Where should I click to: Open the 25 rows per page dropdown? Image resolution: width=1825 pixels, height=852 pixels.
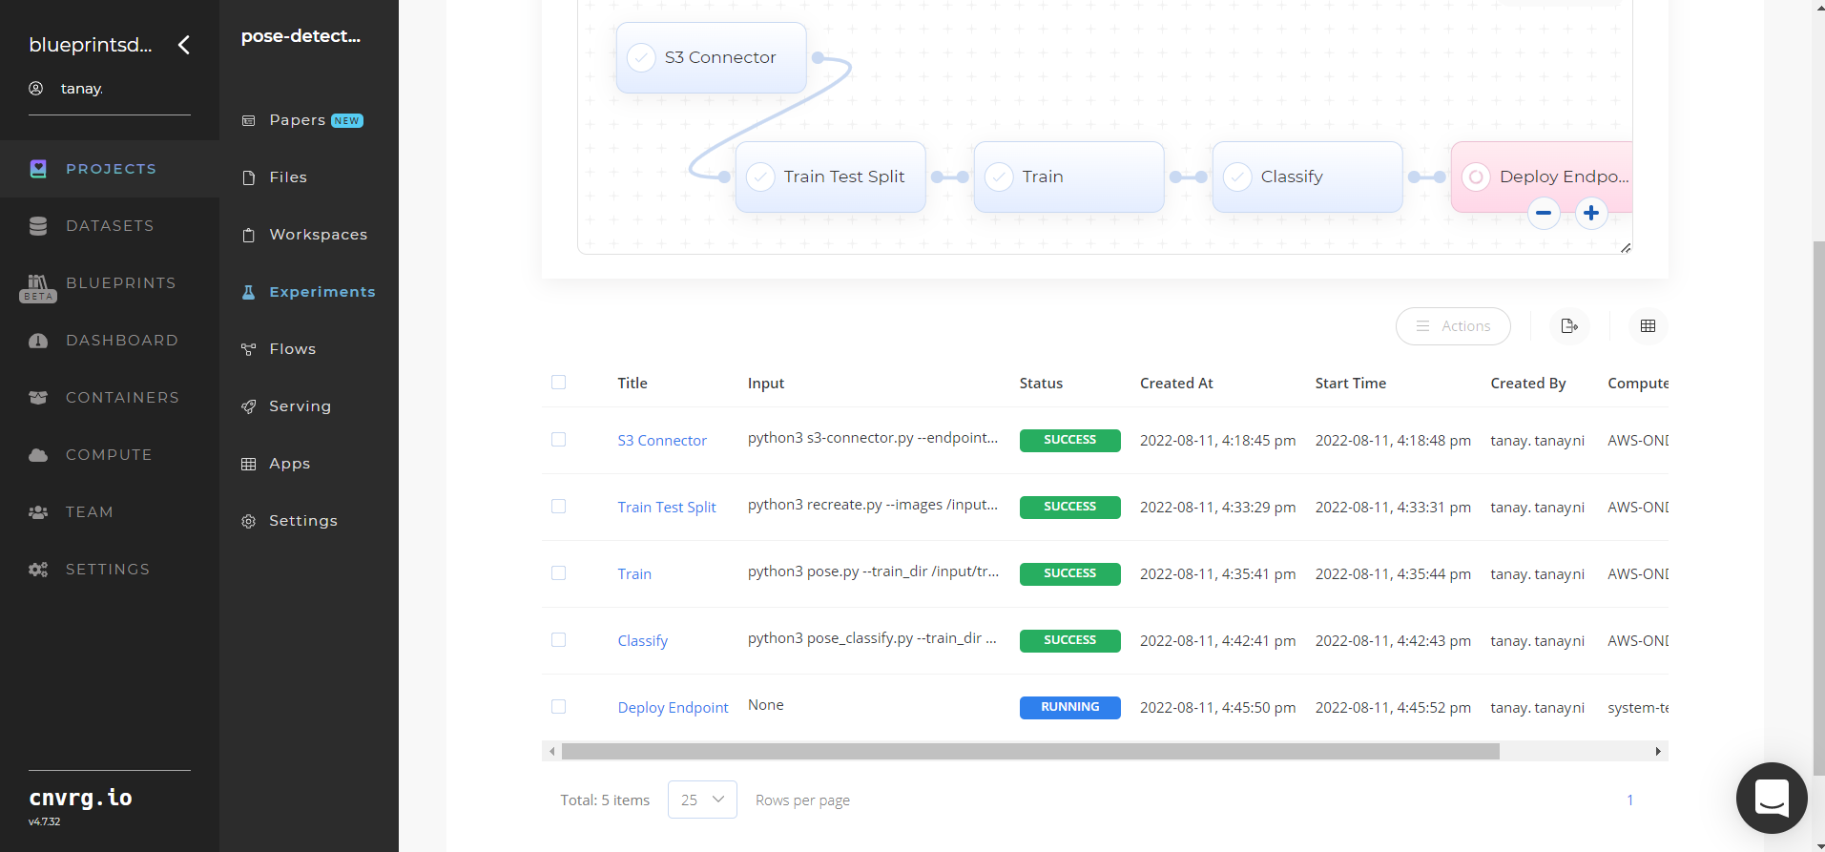pyautogui.click(x=702, y=800)
